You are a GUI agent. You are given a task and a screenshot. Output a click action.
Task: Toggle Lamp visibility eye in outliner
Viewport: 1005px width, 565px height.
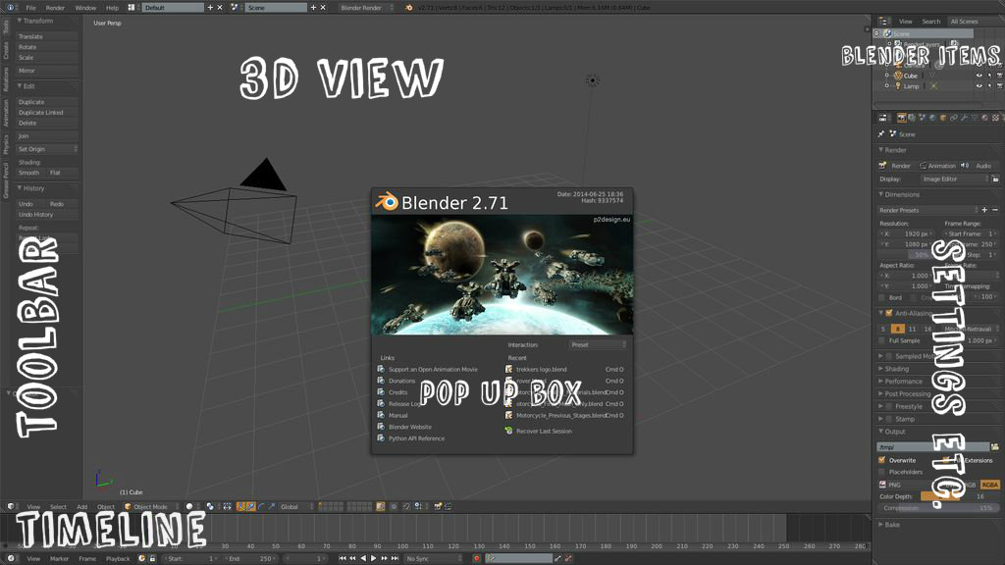[979, 86]
